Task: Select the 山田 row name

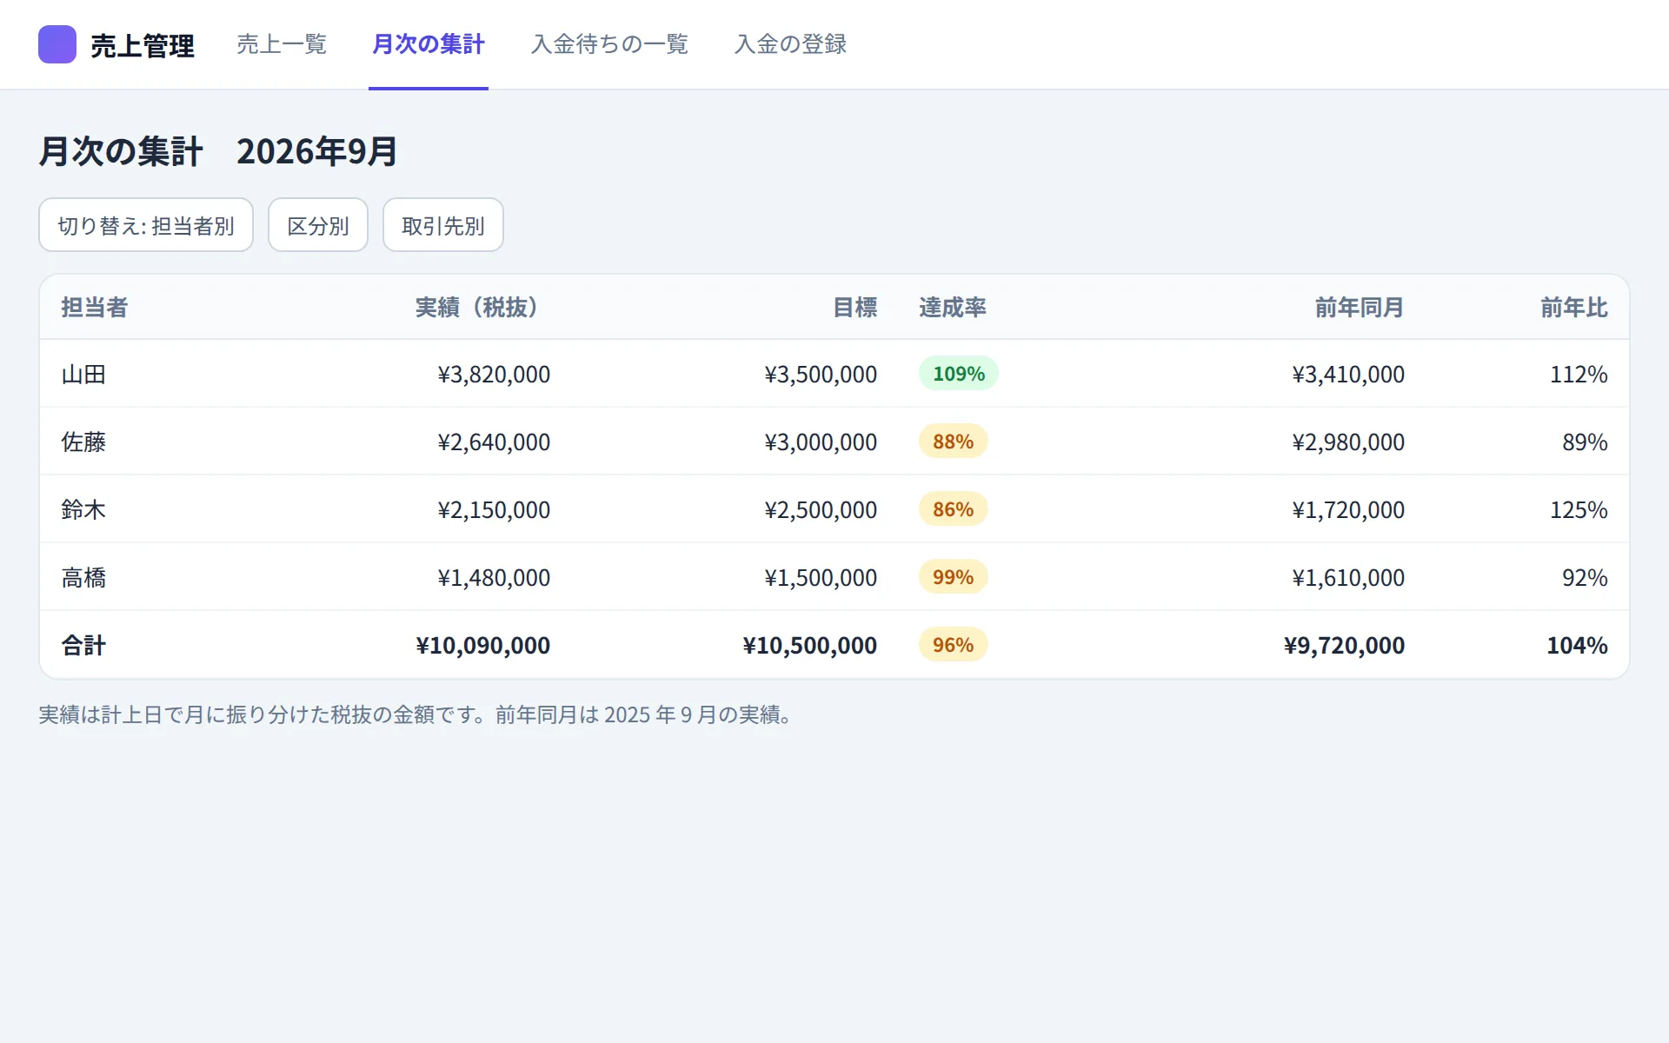Action: (x=83, y=375)
